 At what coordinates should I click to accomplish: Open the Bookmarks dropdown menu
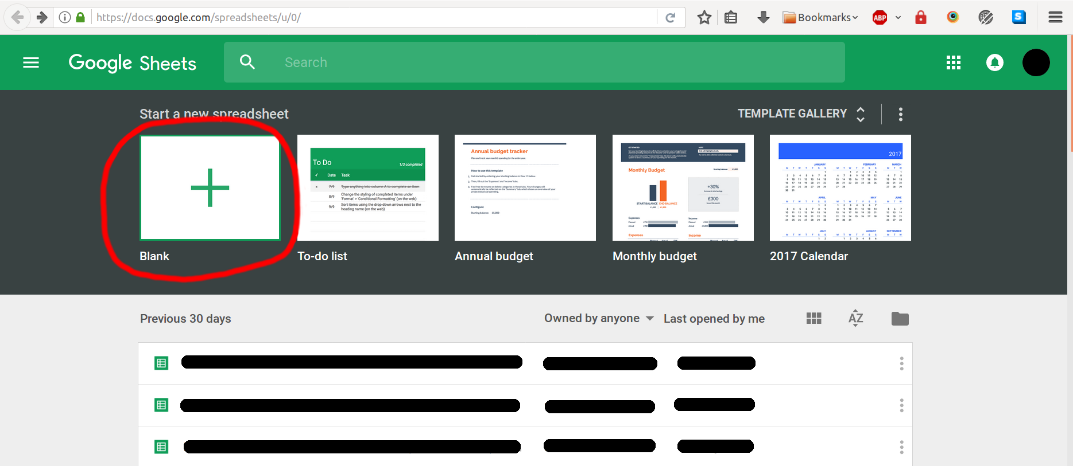[821, 17]
